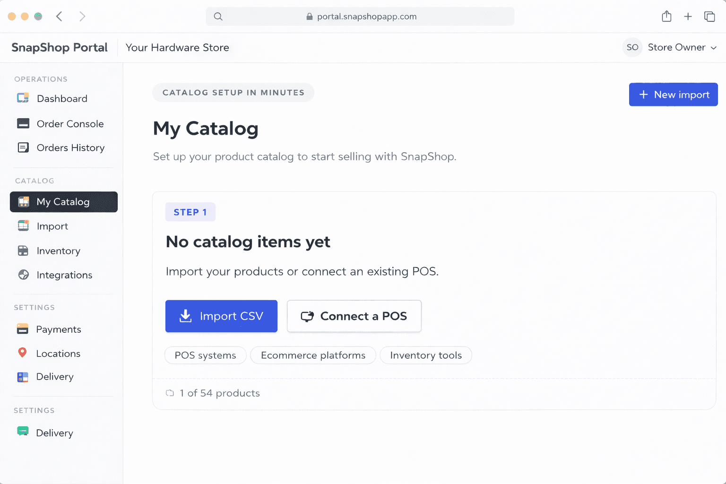Image resolution: width=726 pixels, height=484 pixels.
Task: Switch to the Ecommerce platforms option
Action: 312,355
